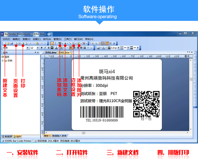The image size is (198, 159).
Task: Select the pointer selection tool
Action: click(x=52, y=44)
